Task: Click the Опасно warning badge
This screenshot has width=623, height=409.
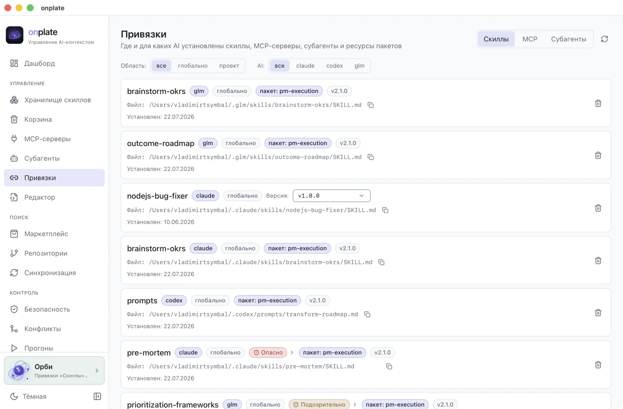Action: tap(268, 353)
